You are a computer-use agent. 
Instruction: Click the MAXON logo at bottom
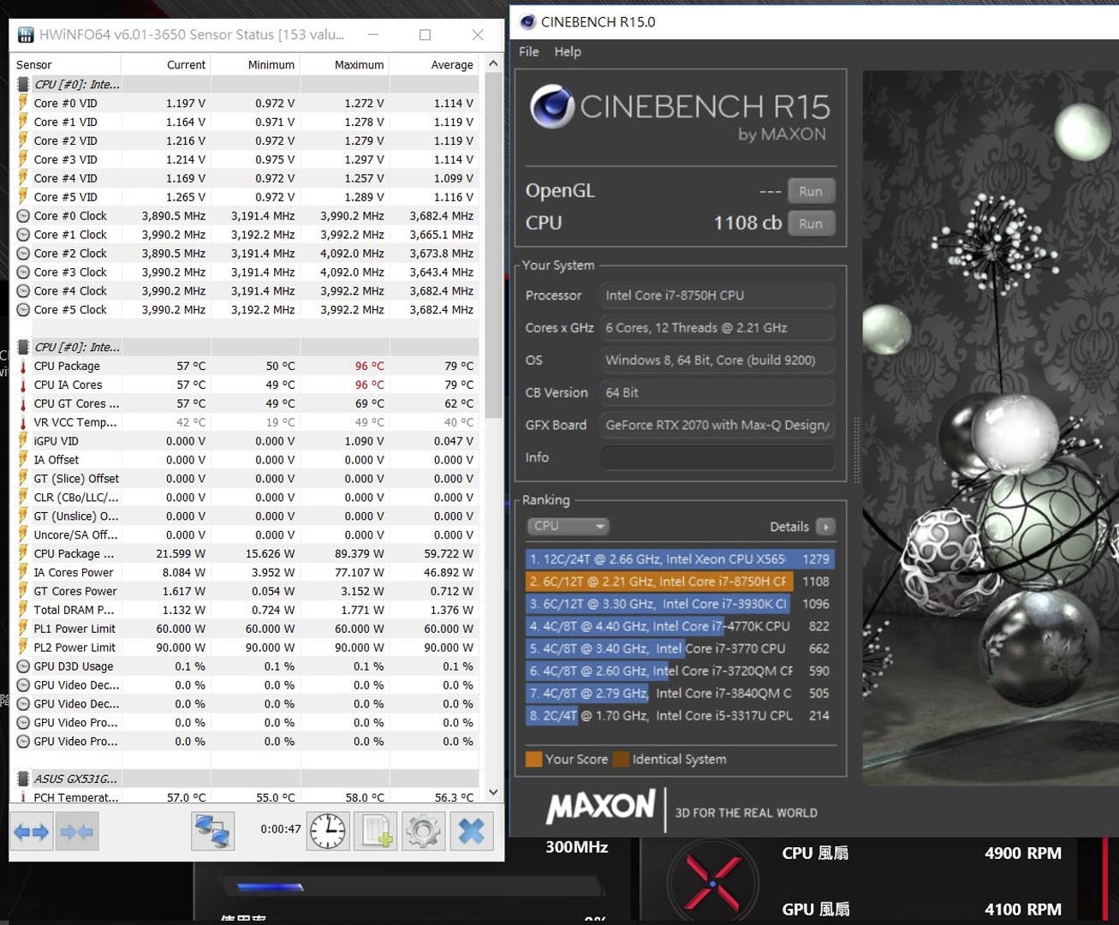click(601, 807)
